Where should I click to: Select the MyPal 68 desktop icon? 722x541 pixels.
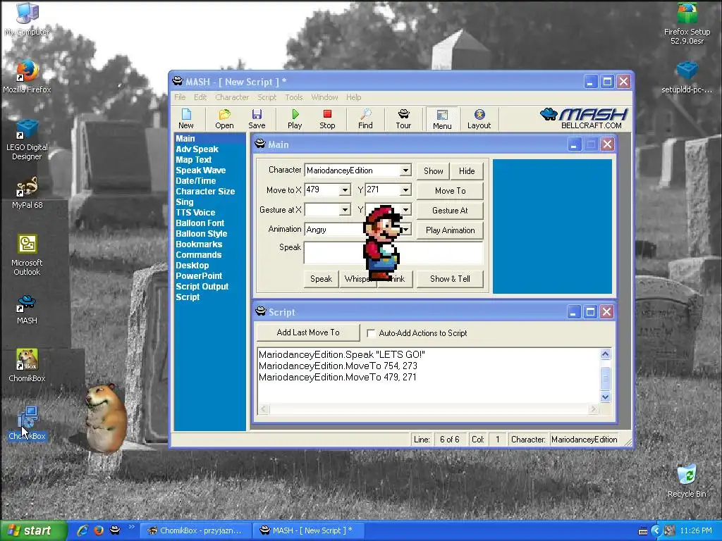click(x=27, y=193)
